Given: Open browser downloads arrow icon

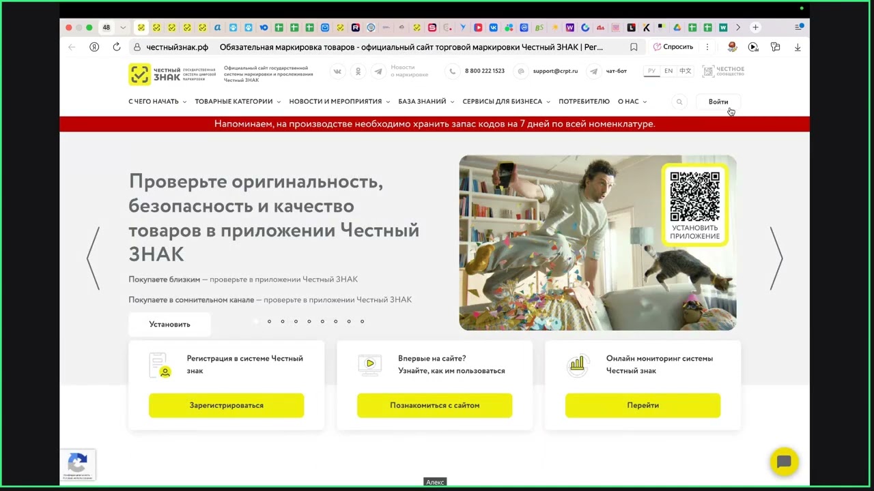Looking at the screenshot, I should click(x=798, y=47).
